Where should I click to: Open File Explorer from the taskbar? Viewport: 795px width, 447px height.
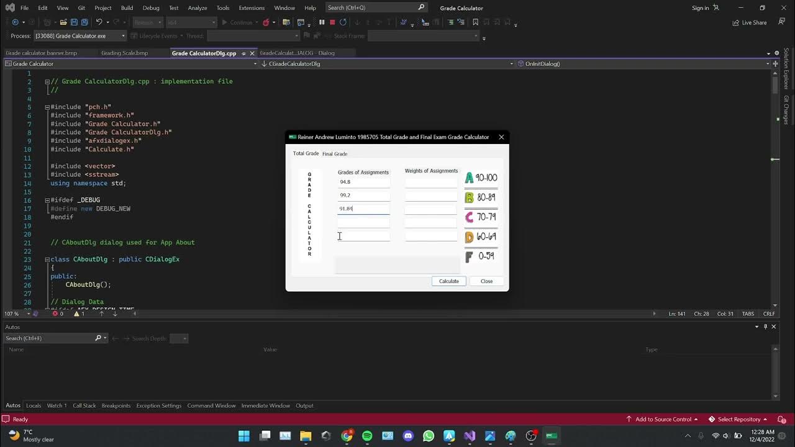(306, 436)
